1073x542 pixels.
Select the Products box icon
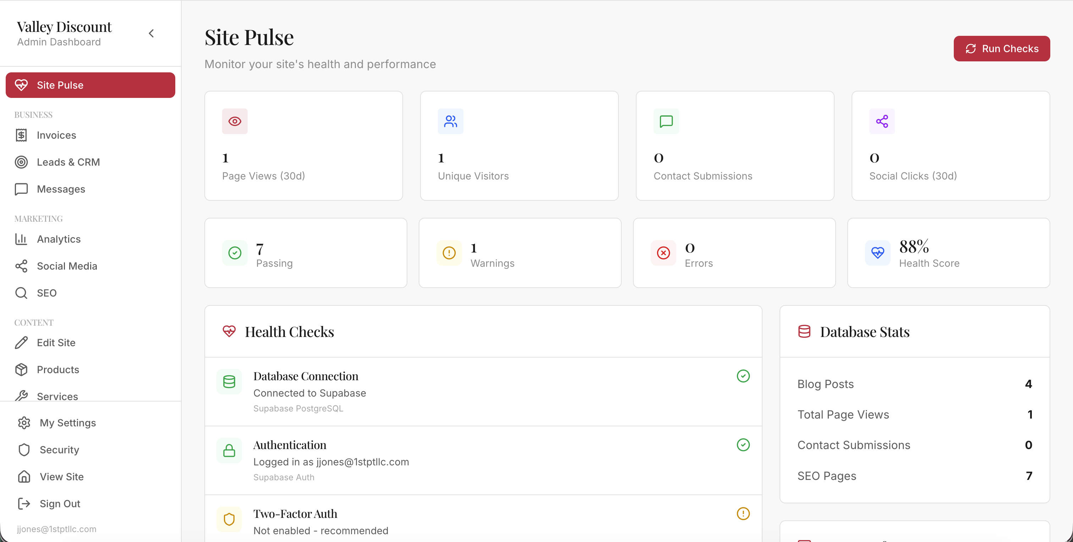pos(22,370)
